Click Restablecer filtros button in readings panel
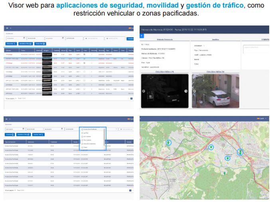The height and width of the screenshot is (202, 270). 26,44
